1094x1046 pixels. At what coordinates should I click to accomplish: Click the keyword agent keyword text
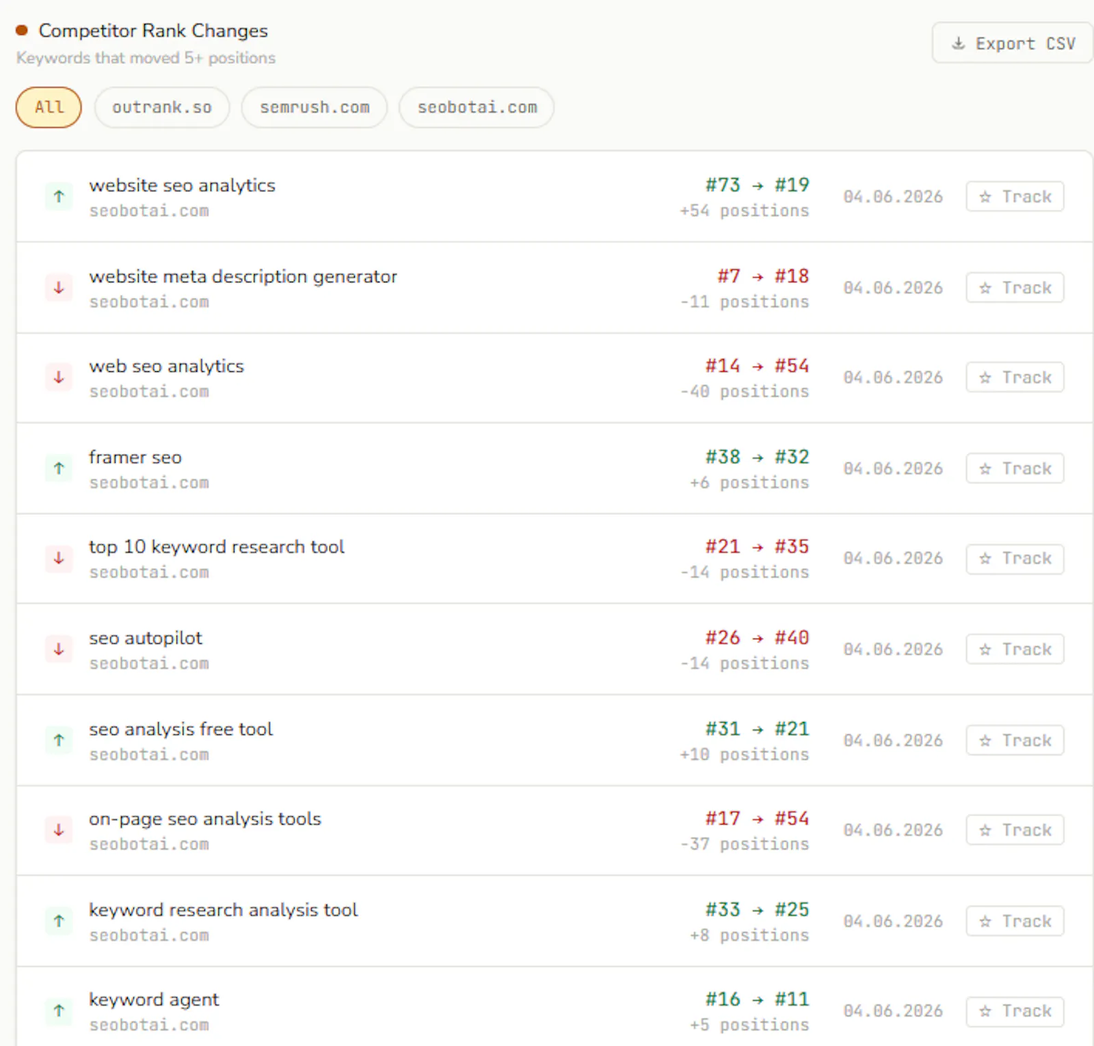click(x=154, y=1000)
